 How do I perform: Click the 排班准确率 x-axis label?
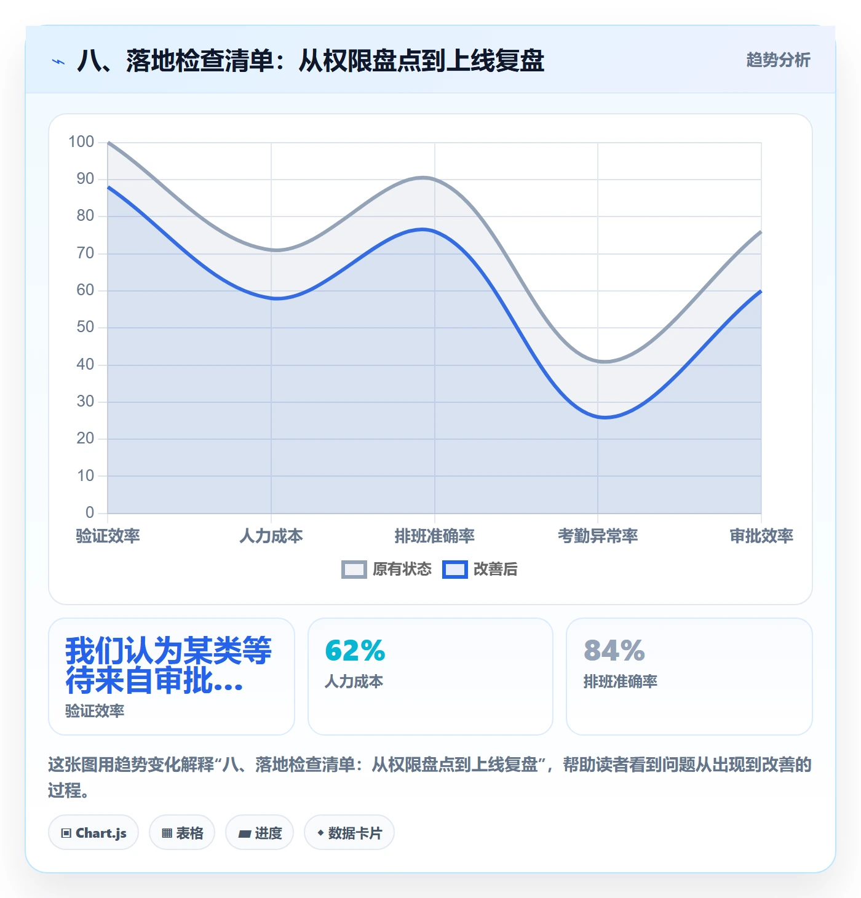tap(435, 536)
